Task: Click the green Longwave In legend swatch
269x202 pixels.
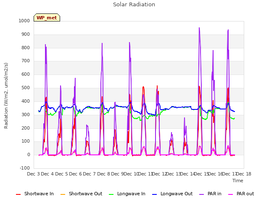Action: pos(111,194)
